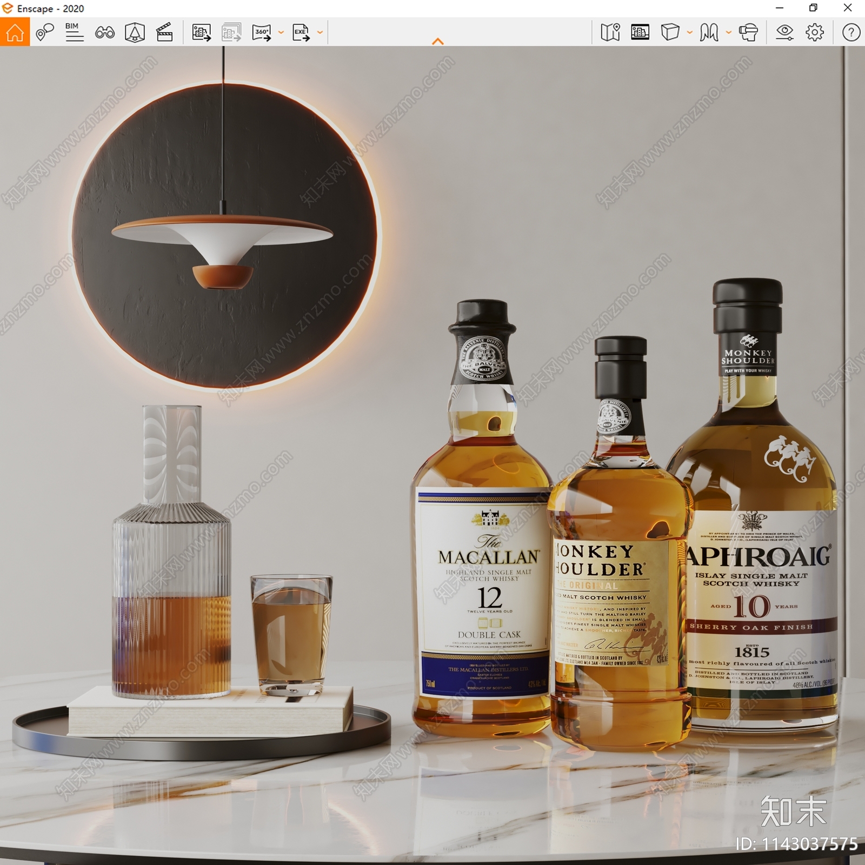The width and height of the screenshot is (865, 865).
Task: Toggle the view mode cube icon
Action: (670, 32)
